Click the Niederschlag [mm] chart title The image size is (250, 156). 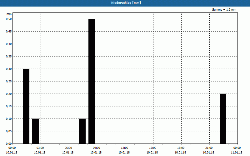(126, 3)
